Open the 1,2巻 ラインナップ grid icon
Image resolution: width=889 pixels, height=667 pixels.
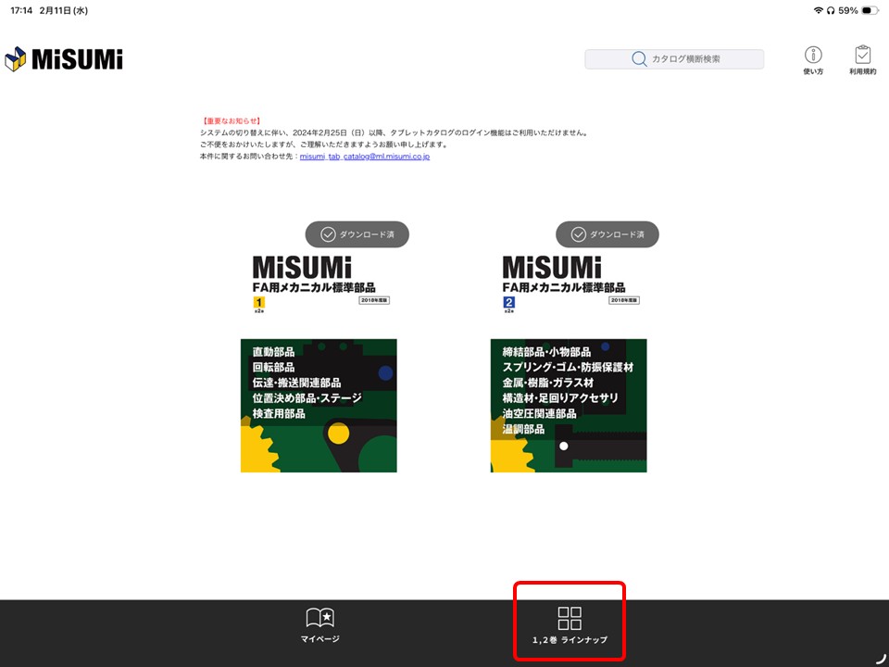coord(570,618)
